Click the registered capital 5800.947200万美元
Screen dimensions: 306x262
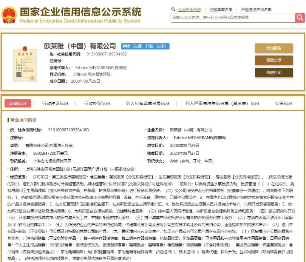coord(50,153)
